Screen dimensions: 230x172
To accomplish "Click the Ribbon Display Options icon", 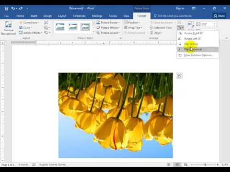I will (x=194, y=8).
